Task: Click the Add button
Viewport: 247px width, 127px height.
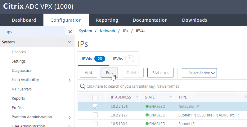Action: [x=88, y=72]
